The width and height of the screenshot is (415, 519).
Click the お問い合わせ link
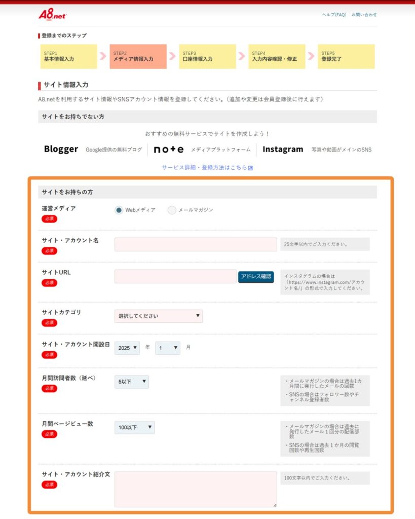(363, 15)
